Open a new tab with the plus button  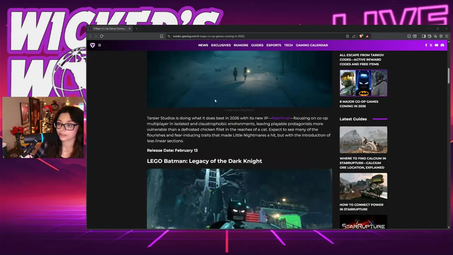[x=137, y=29]
